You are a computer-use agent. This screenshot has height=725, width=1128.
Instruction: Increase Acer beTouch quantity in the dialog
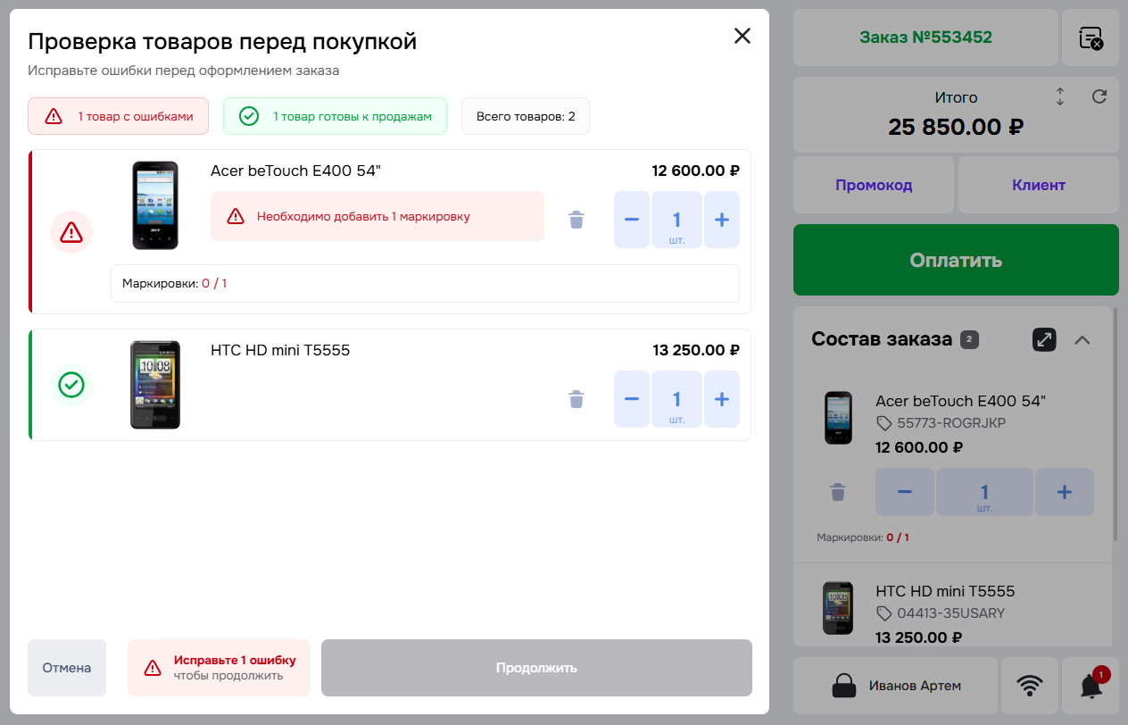(x=722, y=220)
